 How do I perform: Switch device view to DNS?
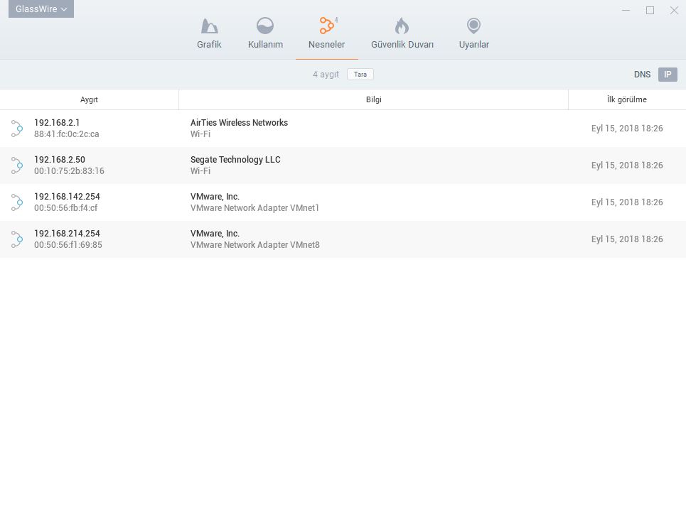[x=642, y=75]
